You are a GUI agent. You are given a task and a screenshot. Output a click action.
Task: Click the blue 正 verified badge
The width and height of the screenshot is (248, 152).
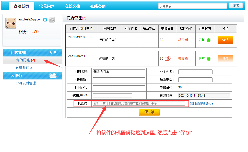tap(45, 19)
